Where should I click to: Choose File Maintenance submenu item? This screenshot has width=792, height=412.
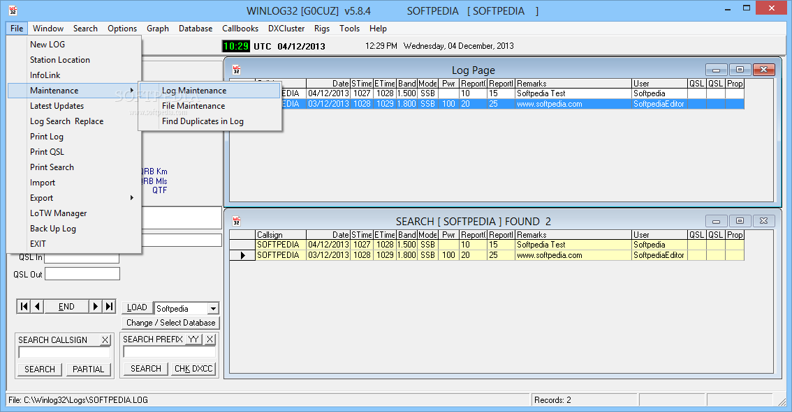(210, 106)
